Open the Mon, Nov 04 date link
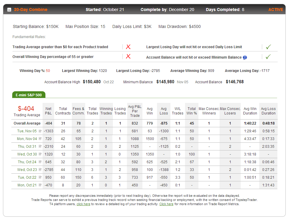The image size is (289, 220). (27, 139)
